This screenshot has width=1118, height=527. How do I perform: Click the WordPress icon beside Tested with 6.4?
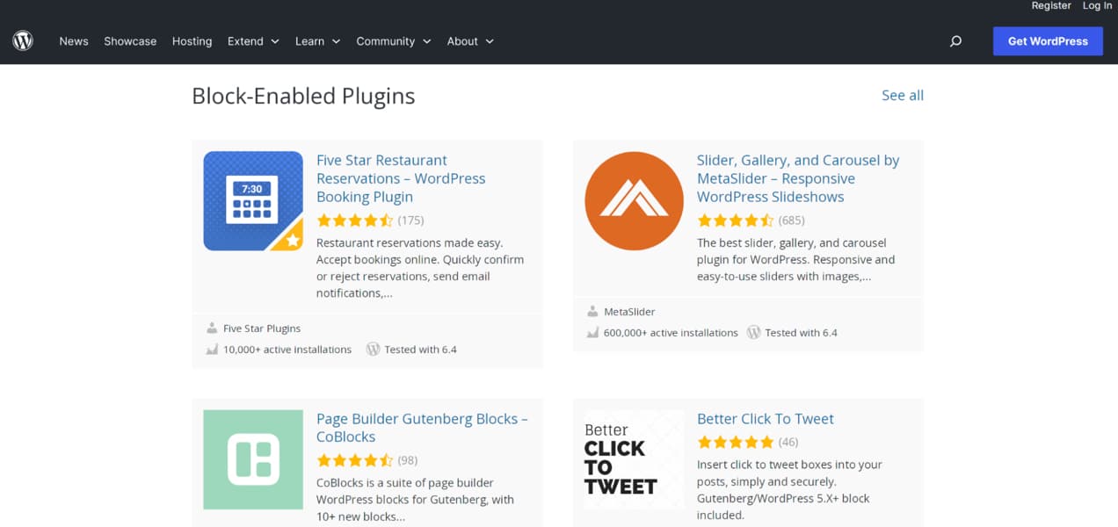pyautogui.click(x=373, y=349)
